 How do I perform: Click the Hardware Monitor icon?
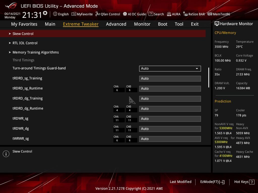pos(217,24)
